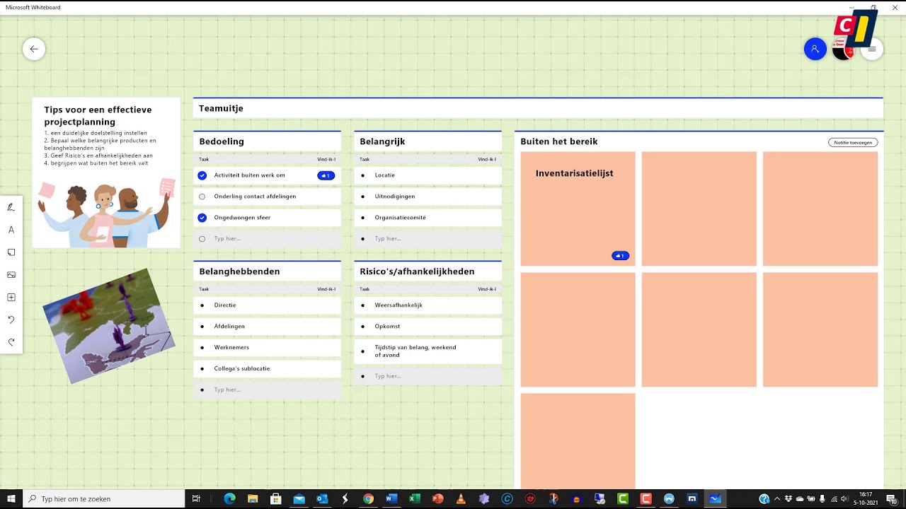
Task: Open the notification center icon
Action: click(x=892, y=498)
